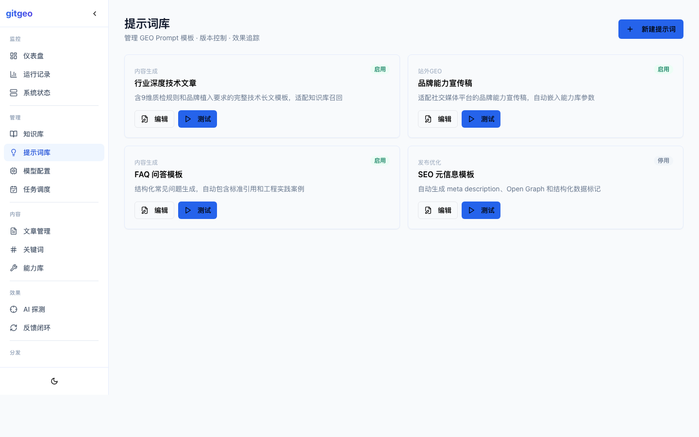The width and height of the screenshot is (699, 437).
Task: Click the 仪表盘 dashboard icon
Action: tap(14, 56)
